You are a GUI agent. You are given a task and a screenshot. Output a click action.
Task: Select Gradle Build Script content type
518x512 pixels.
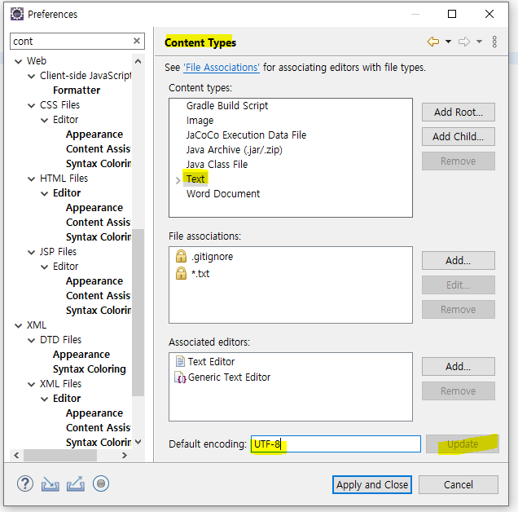pyautogui.click(x=227, y=106)
